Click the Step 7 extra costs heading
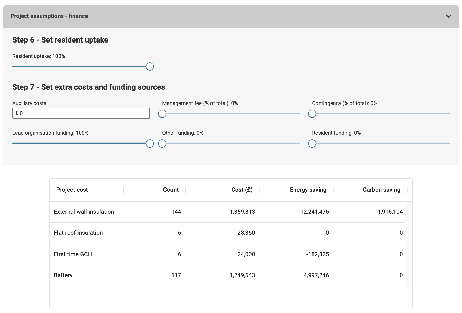Viewport: 462px width, 313px height. [x=89, y=87]
